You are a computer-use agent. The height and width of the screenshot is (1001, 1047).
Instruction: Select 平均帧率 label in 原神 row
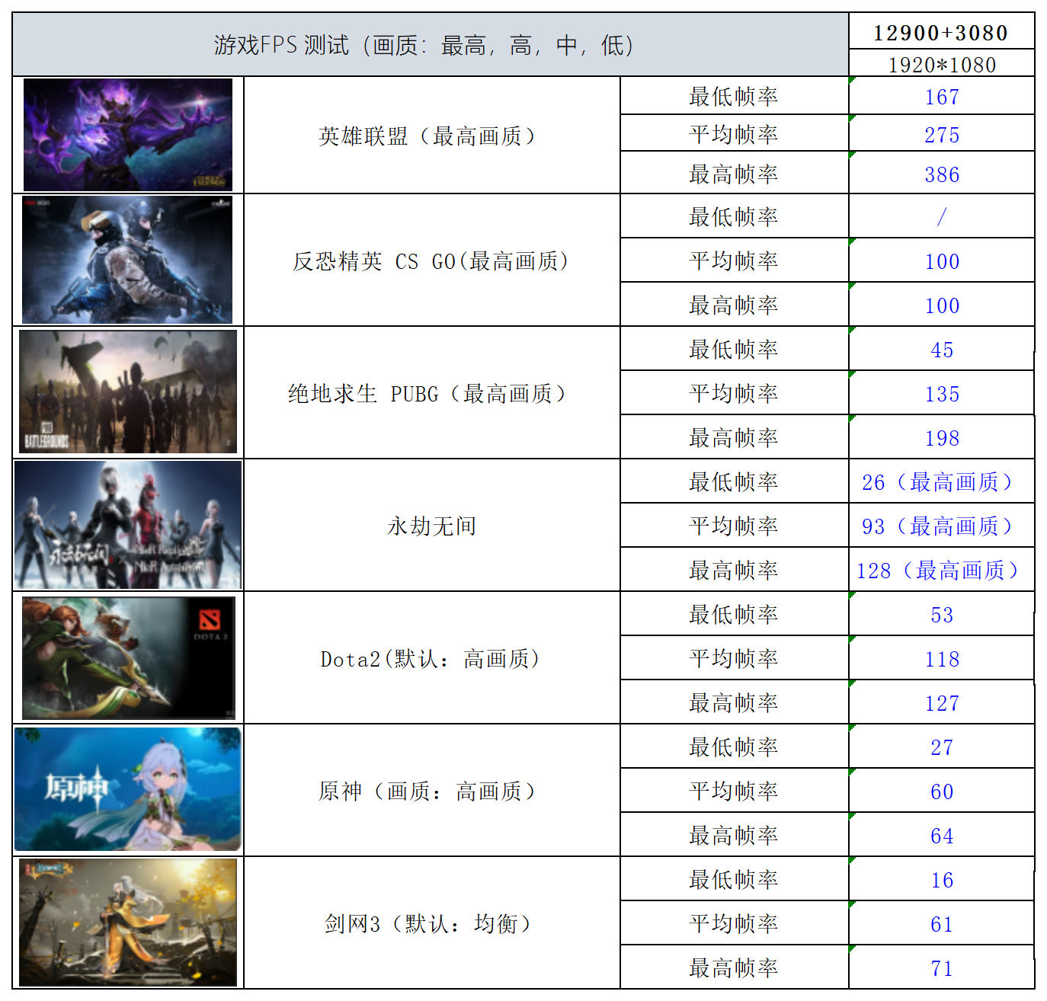pos(735,791)
